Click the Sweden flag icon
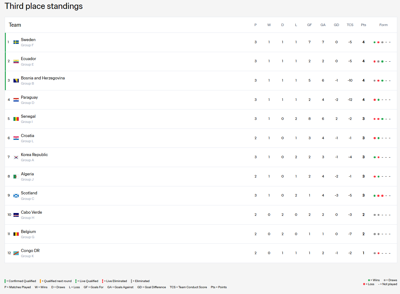The width and height of the screenshot is (400, 294). pyautogui.click(x=16, y=42)
